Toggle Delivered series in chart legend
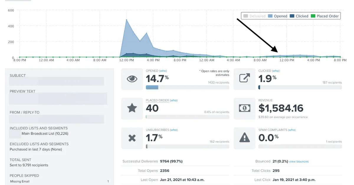Viewport: 354px width, 185px height. (x=254, y=16)
